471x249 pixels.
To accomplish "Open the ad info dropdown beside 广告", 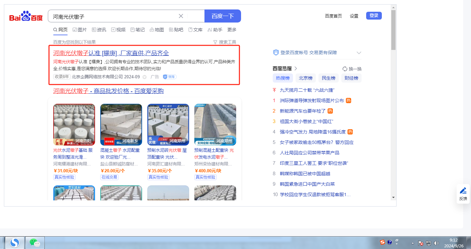I will pyautogui.click(x=145, y=77).
